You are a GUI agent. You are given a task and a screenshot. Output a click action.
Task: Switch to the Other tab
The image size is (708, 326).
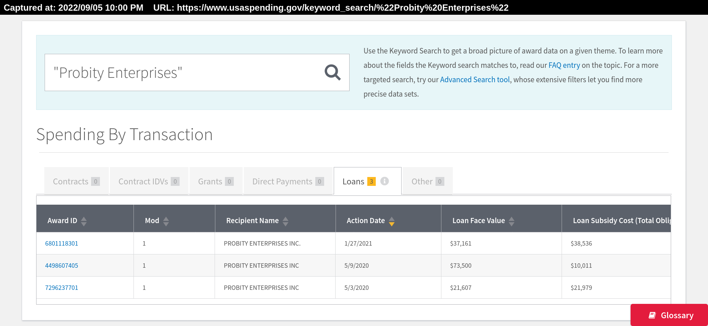[428, 181]
